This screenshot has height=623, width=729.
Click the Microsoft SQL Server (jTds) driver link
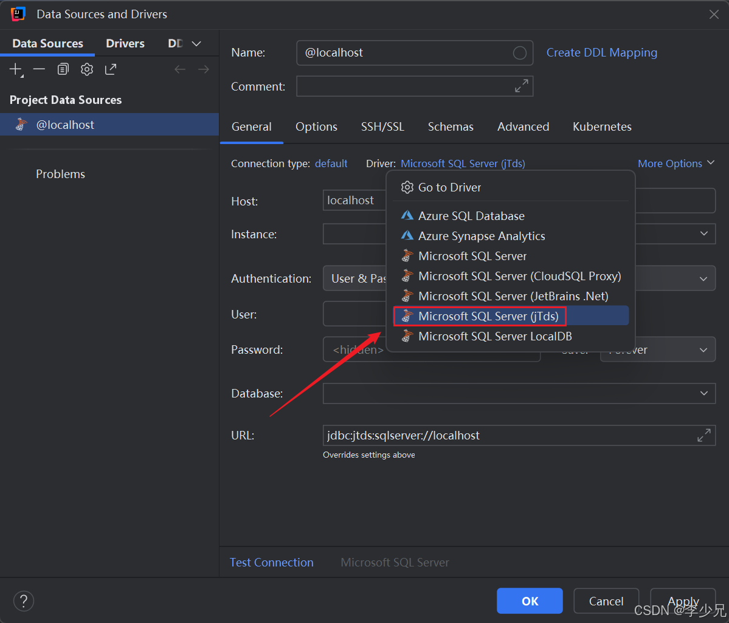pos(463,163)
